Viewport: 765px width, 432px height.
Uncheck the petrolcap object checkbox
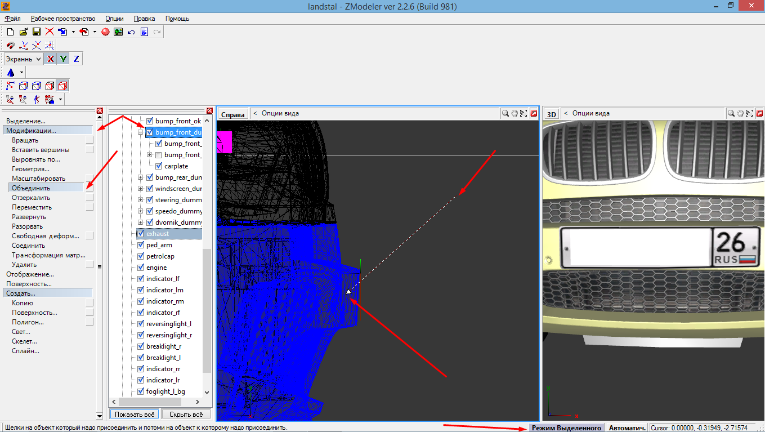coord(141,256)
